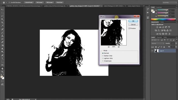
Task: Switch to Channels tab
Action: [159, 37]
